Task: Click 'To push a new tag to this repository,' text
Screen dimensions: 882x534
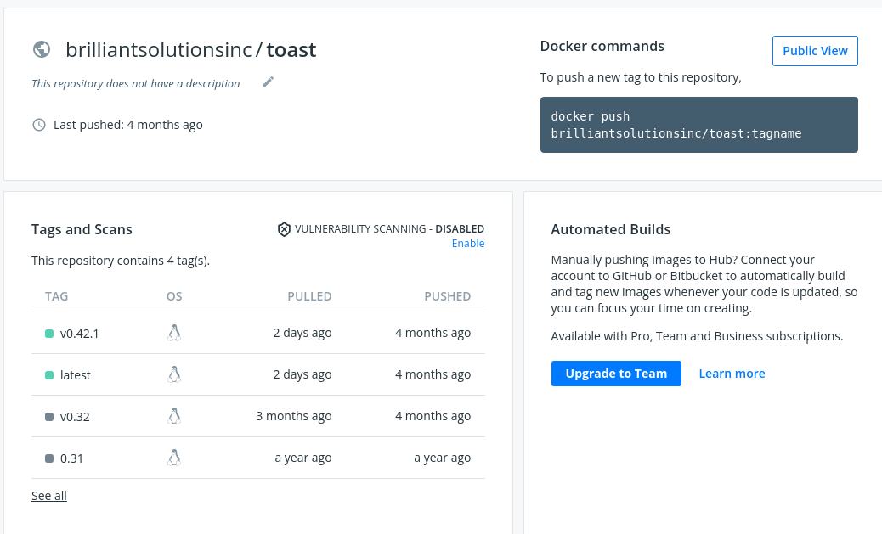Action: [x=641, y=77]
